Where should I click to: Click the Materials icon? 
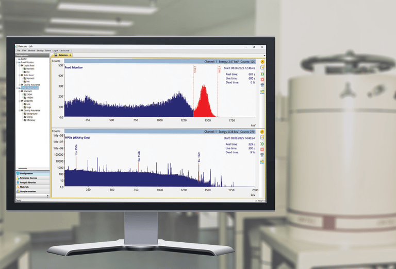point(18,187)
